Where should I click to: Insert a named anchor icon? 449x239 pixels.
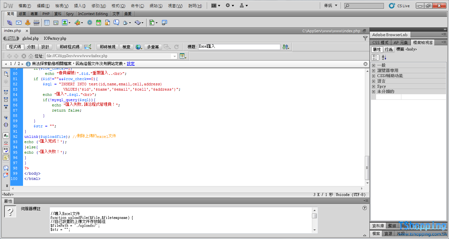pos(28,23)
